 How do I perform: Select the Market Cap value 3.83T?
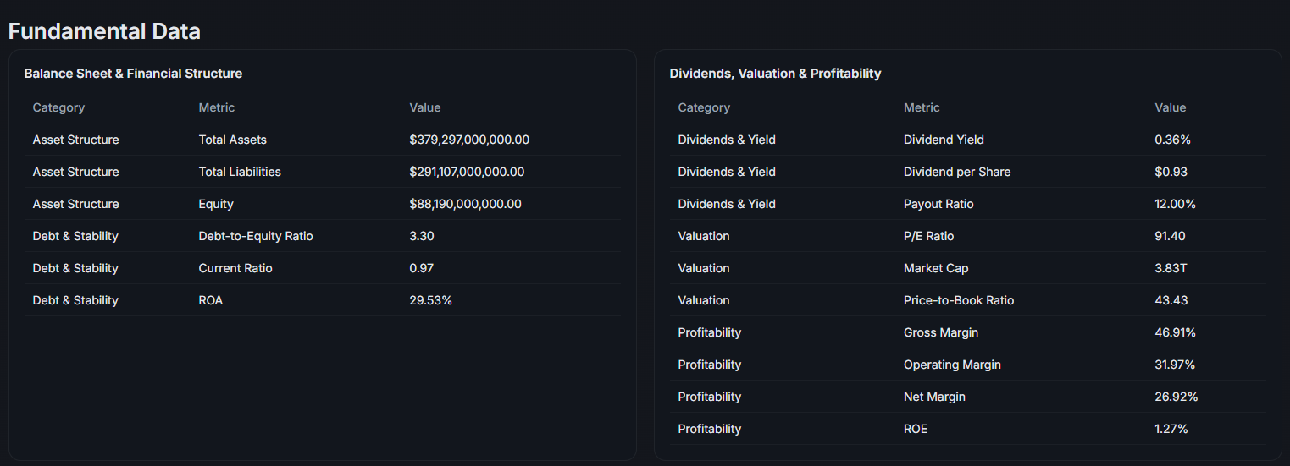tap(1170, 268)
